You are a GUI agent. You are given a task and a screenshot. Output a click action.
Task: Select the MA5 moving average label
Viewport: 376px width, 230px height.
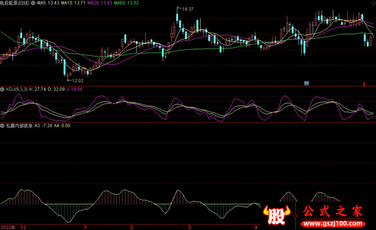pyautogui.click(x=48, y=3)
